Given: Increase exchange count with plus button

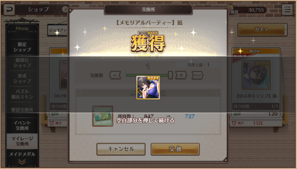Looking at the screenshot, I should [x=181, y=75].
